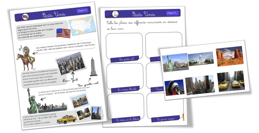Click the US flag magnifier icon

click(x=24, y=17)
